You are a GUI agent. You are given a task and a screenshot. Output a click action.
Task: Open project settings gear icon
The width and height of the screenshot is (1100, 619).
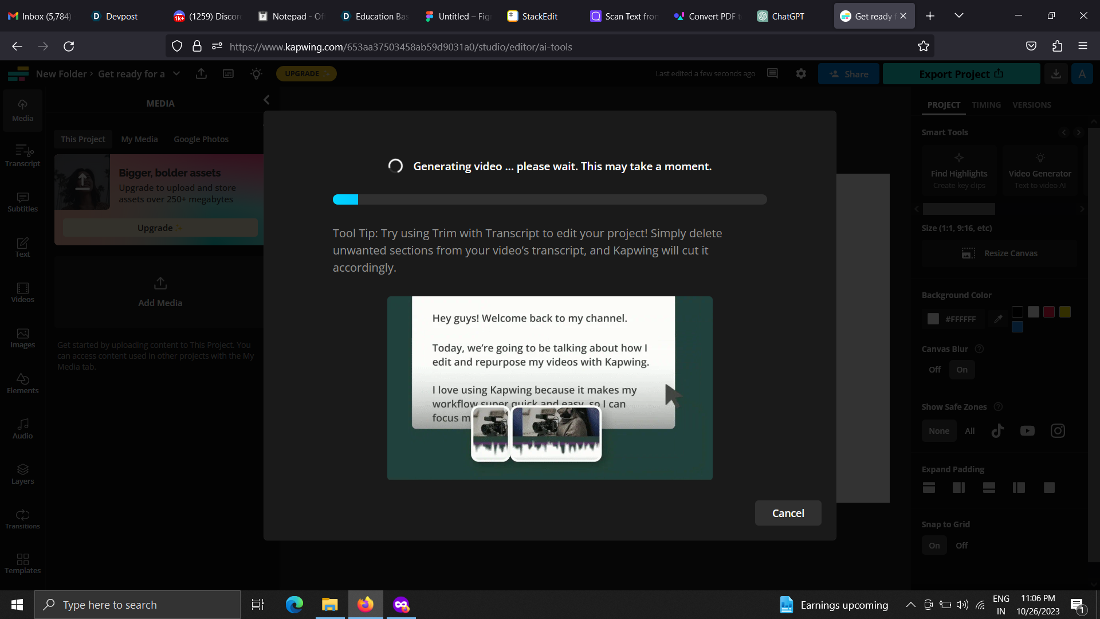[x=801, y=73]
